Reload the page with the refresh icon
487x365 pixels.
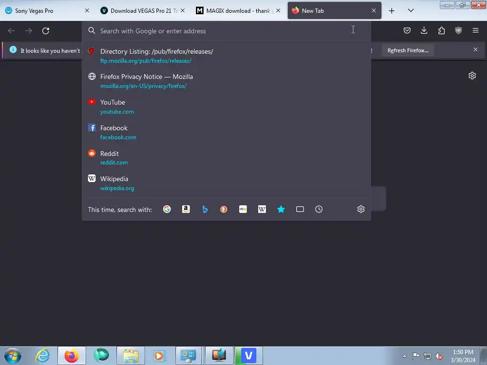point(46,31)
